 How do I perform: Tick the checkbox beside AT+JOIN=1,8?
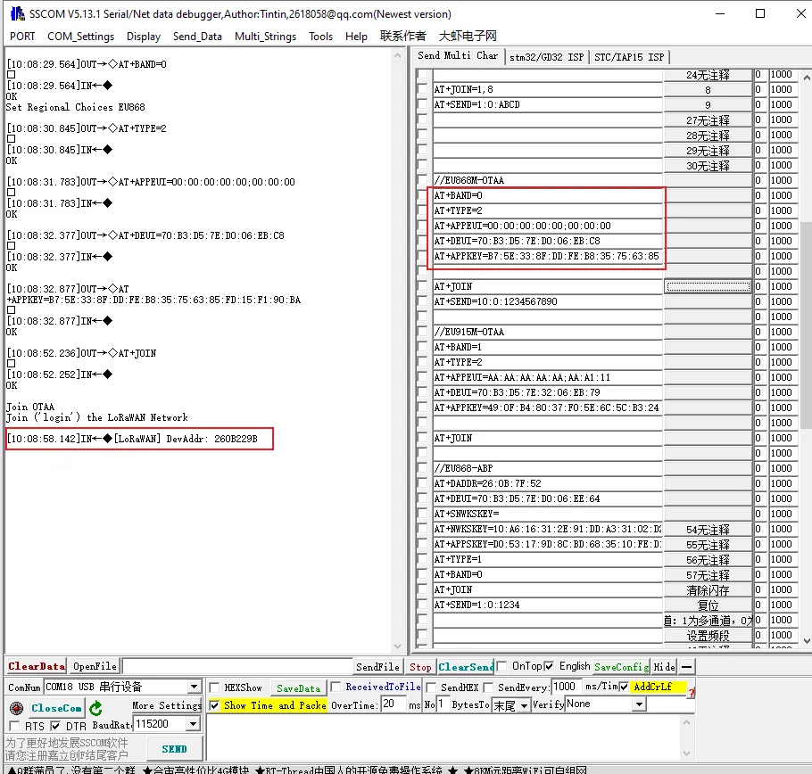tap(422, 89)
